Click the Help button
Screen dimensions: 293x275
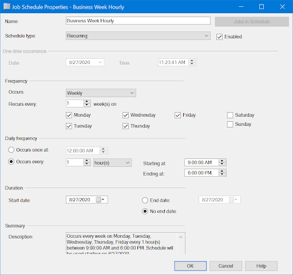click(x=261, y=266)
